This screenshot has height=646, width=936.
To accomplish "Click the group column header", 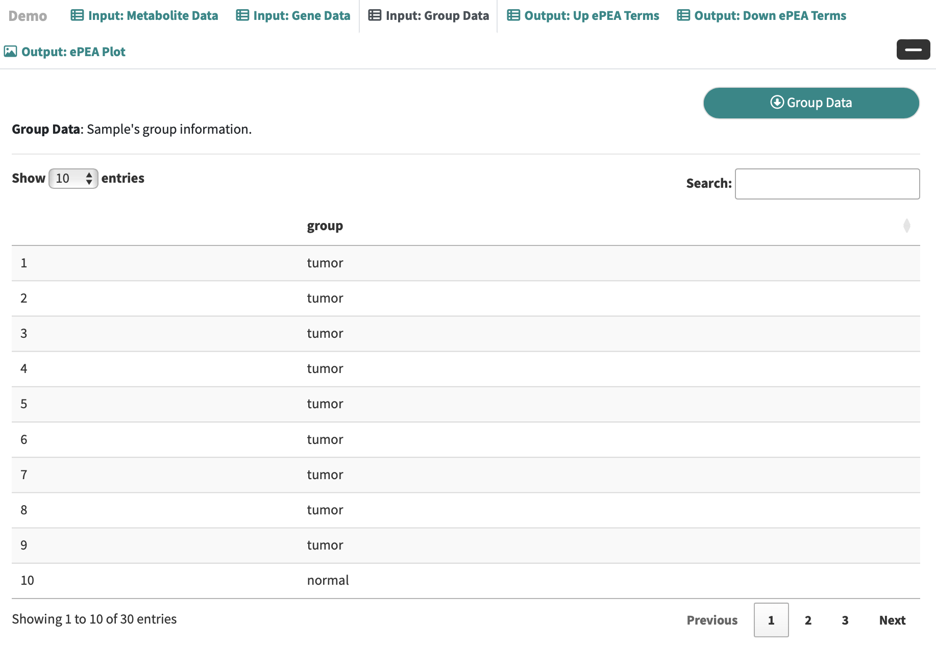I will [325, 226].
